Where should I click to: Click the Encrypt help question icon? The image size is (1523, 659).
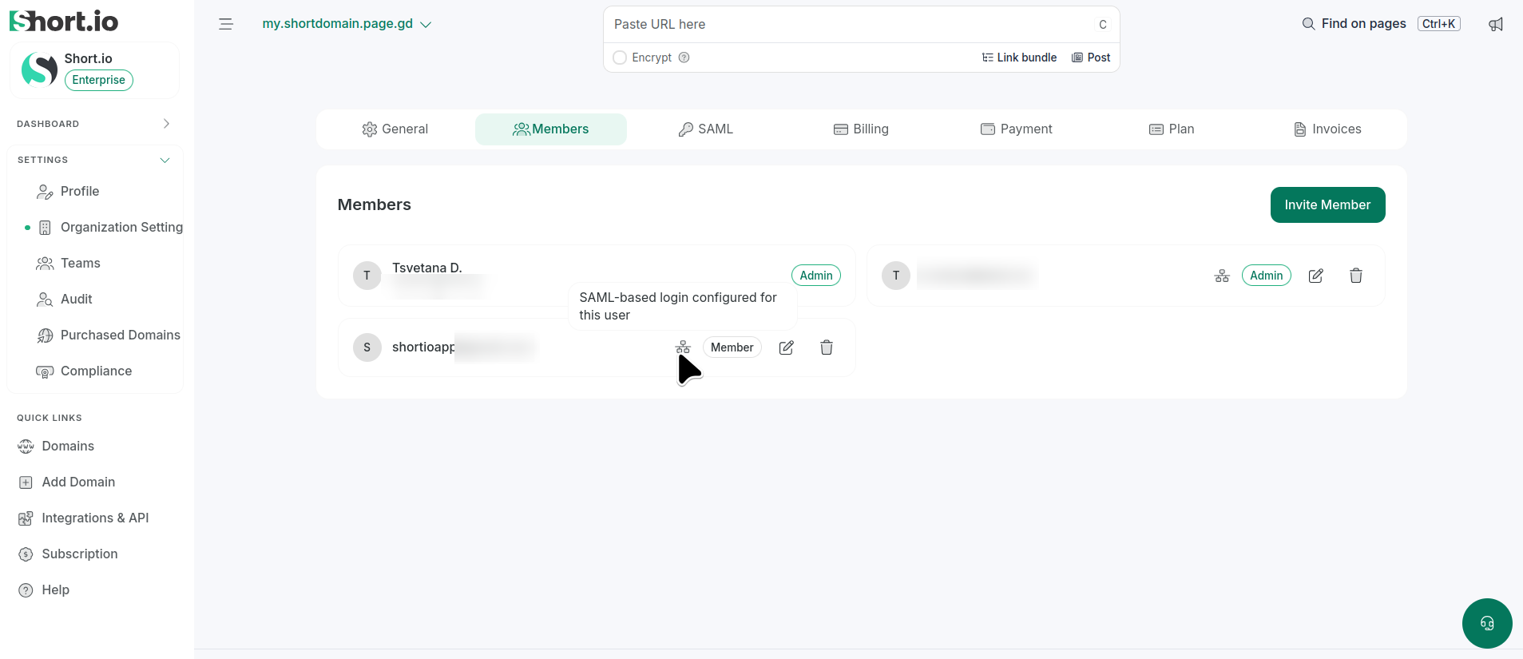pos(684,58)
